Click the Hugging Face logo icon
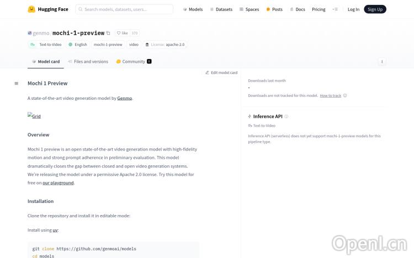Screen dimensions: 414x258 pos(32,9)
